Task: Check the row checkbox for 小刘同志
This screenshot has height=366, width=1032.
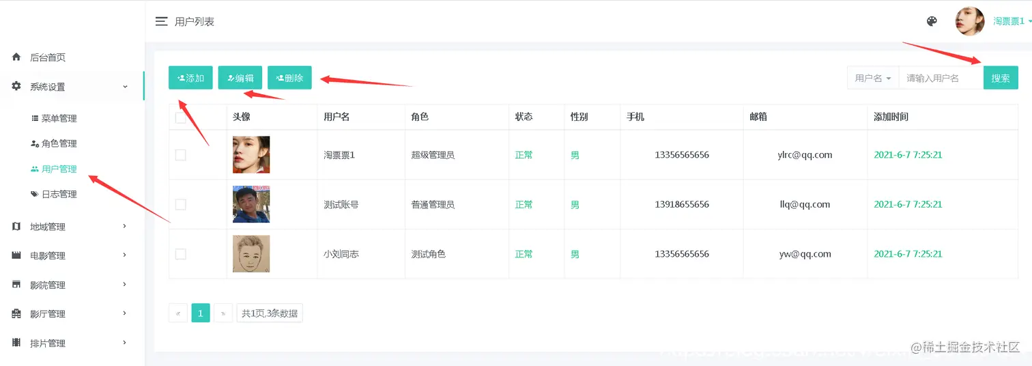Action: point(181,254)
